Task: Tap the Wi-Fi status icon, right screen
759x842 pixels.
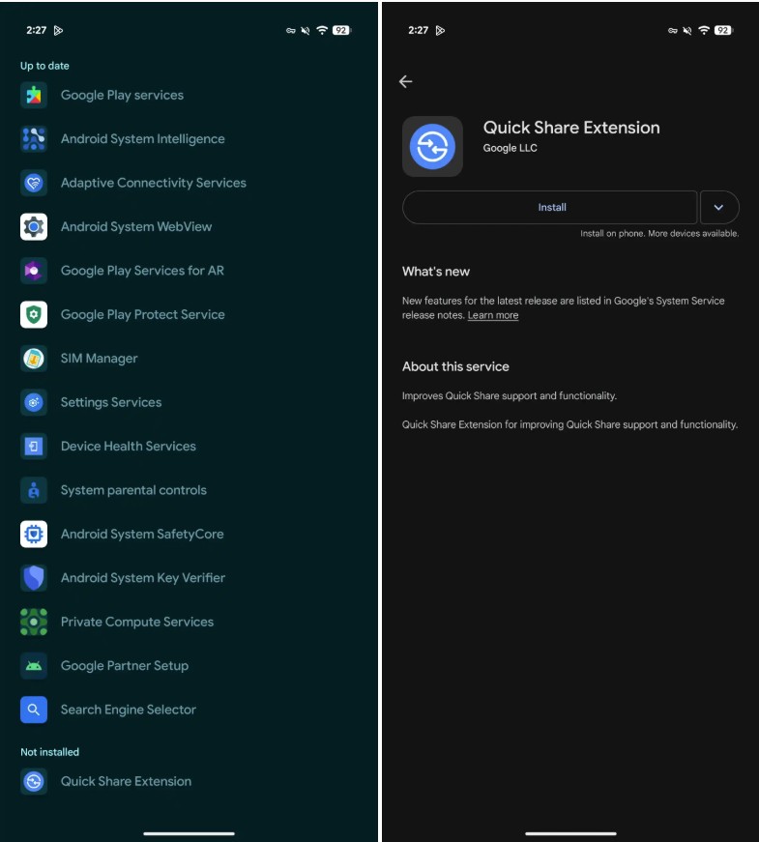Action: click(x=704, y=31)
